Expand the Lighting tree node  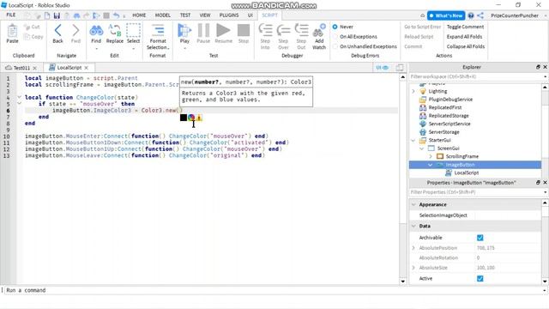[x=413, y=91]
